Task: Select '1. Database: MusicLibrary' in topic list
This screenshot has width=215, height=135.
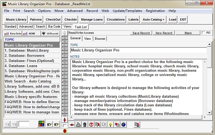Action: [32, 50]
